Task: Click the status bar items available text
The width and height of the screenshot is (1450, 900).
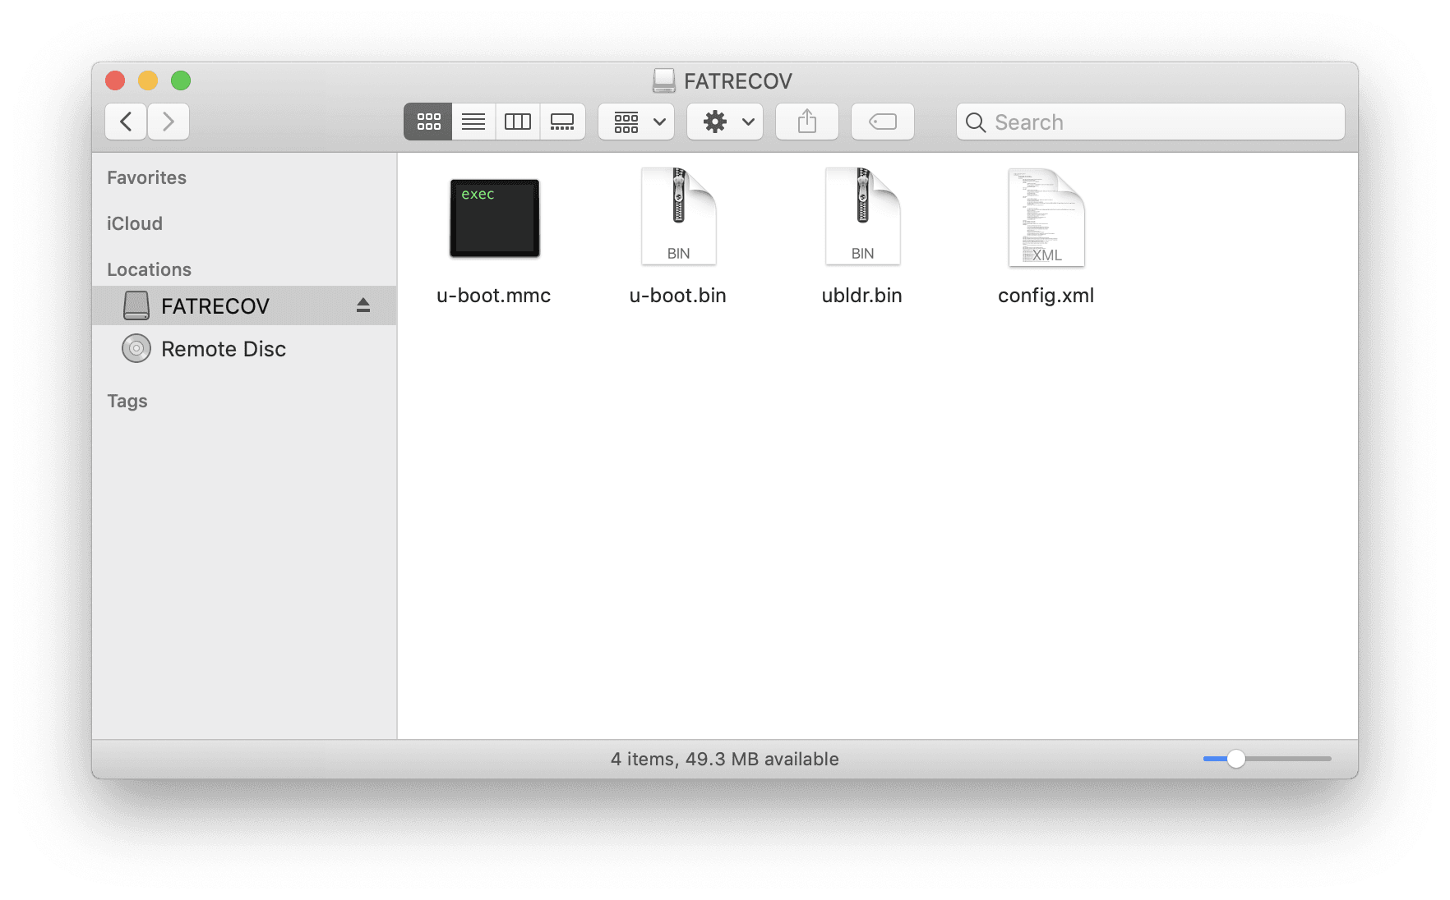Action: click(x=725, y=759)
